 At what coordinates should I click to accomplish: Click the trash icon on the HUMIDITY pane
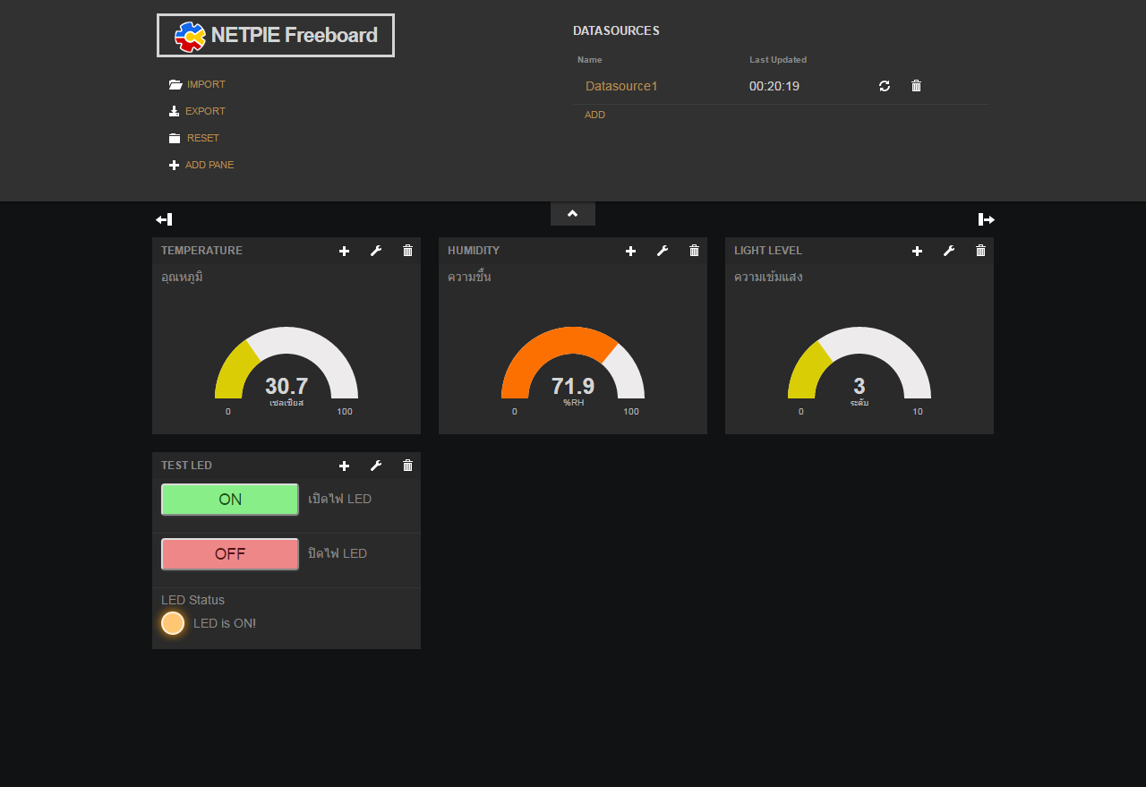pos(693,251)
